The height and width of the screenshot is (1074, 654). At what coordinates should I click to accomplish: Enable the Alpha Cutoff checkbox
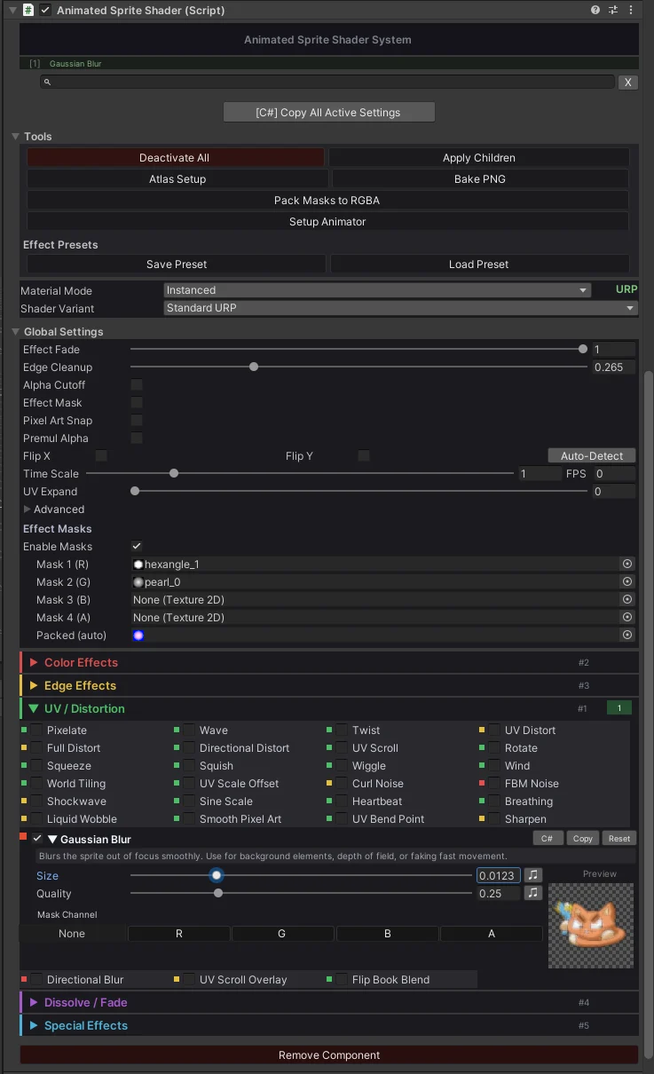point(137,384)
